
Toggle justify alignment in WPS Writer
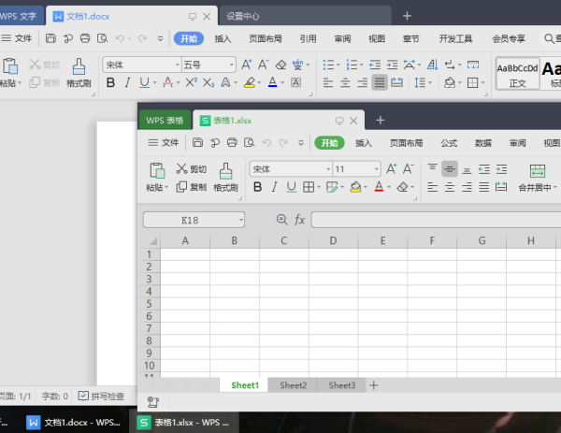tap(380, 82)
